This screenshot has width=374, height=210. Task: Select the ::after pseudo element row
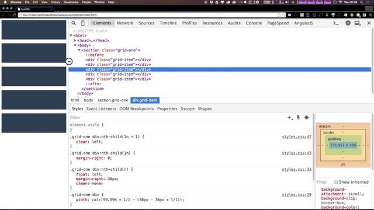coord(93,84)
